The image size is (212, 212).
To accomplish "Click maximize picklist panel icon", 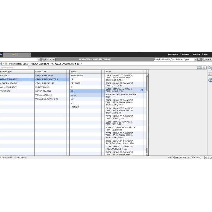I will coord(210,157).
